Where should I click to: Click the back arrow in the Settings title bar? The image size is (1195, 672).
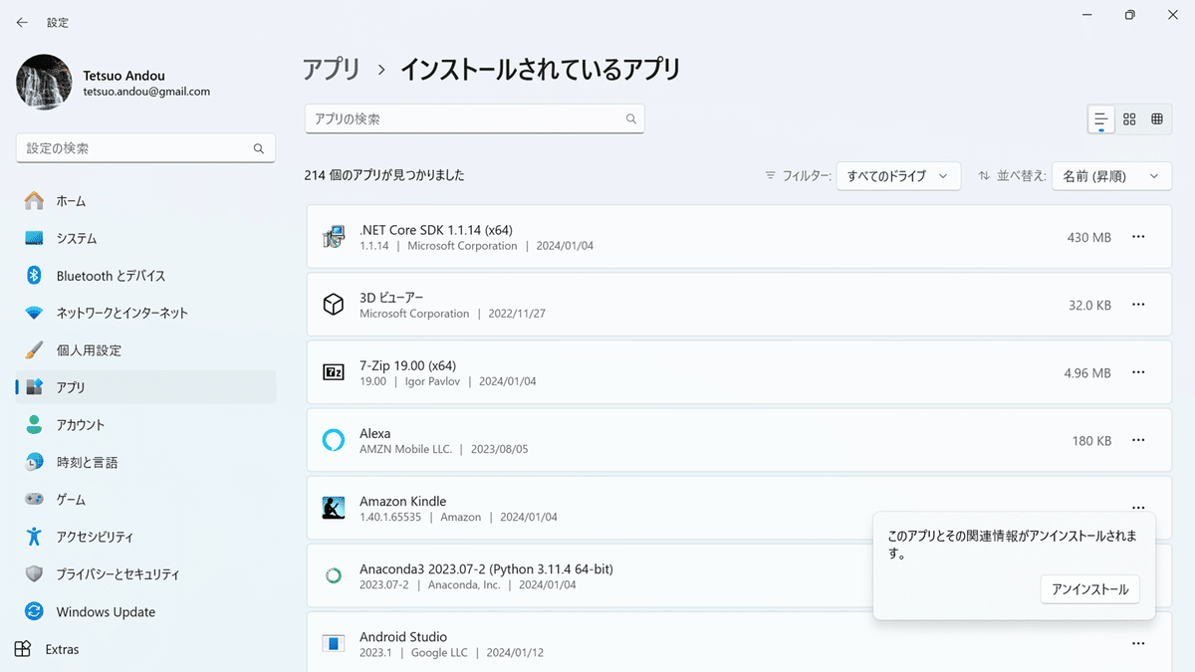[22, 22]
